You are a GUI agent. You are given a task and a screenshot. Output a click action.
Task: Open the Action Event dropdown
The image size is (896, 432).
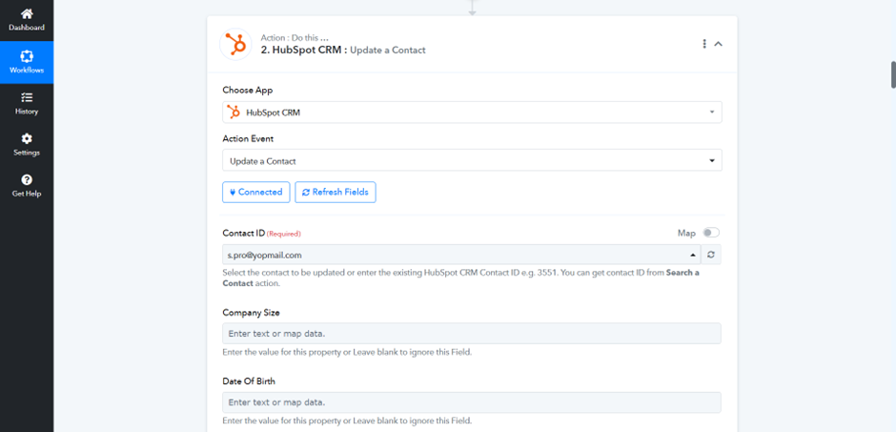pyautogui.click(x=472, y=160)
